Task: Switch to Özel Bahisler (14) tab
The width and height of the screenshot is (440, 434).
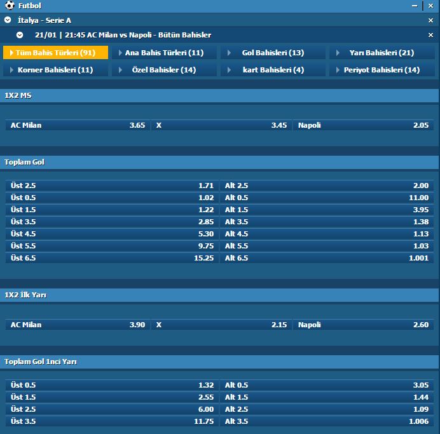Action: pyautogui.click(x=164, y=70)
